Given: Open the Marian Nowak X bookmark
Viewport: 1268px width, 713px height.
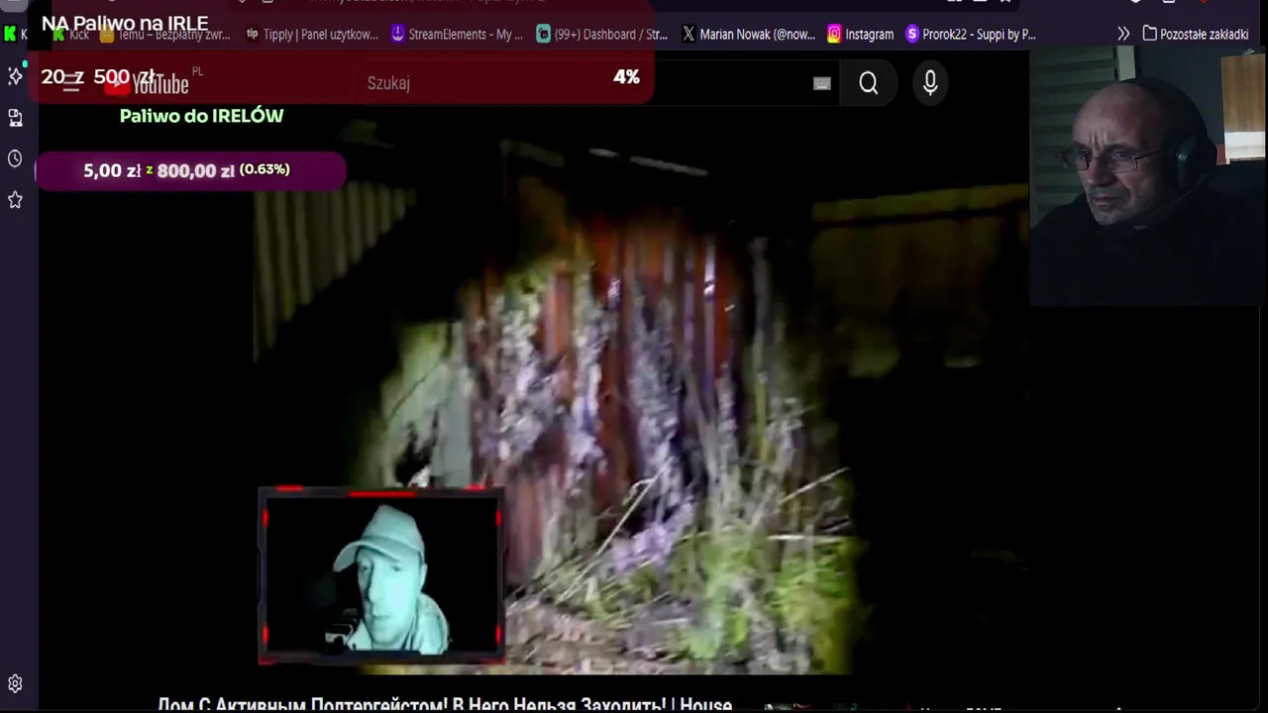Looking at the screenshot, I should (748, 35).
